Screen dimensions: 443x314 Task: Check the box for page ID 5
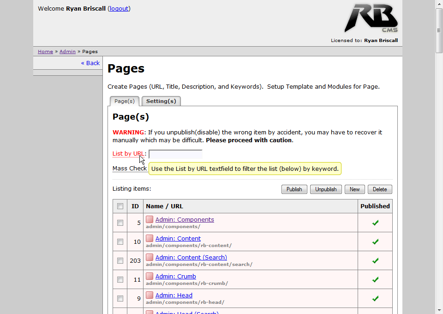point(120,223)
